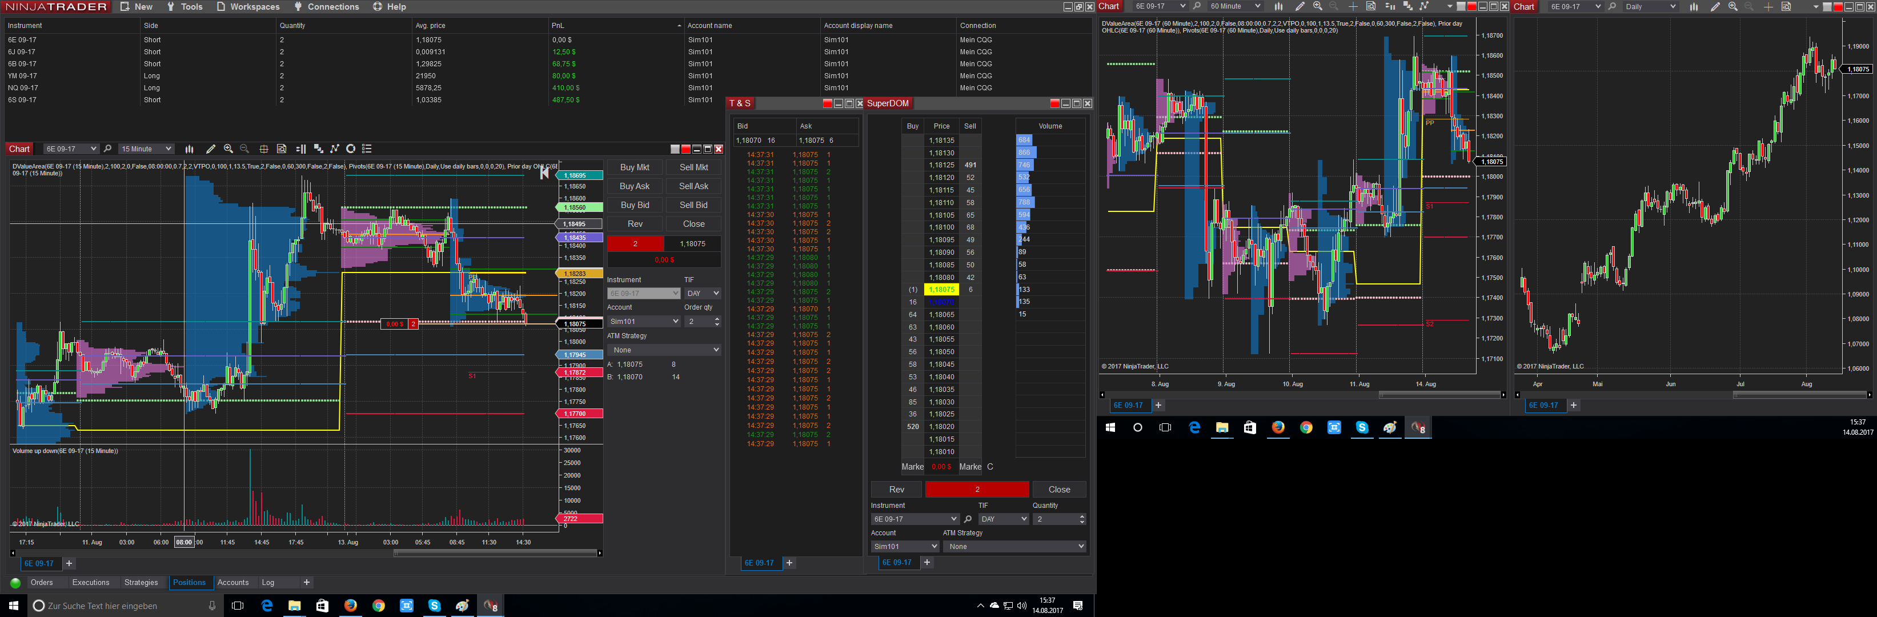
Task: Click Buy Mkt in Chart Trader
Action: tap(635, 167)
